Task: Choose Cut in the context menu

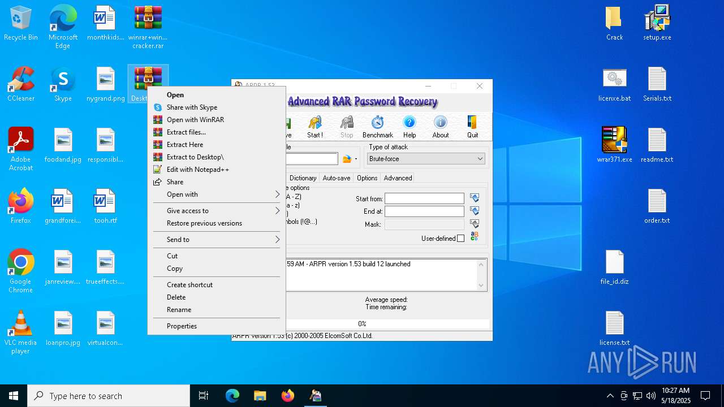Action: (217, 256)
